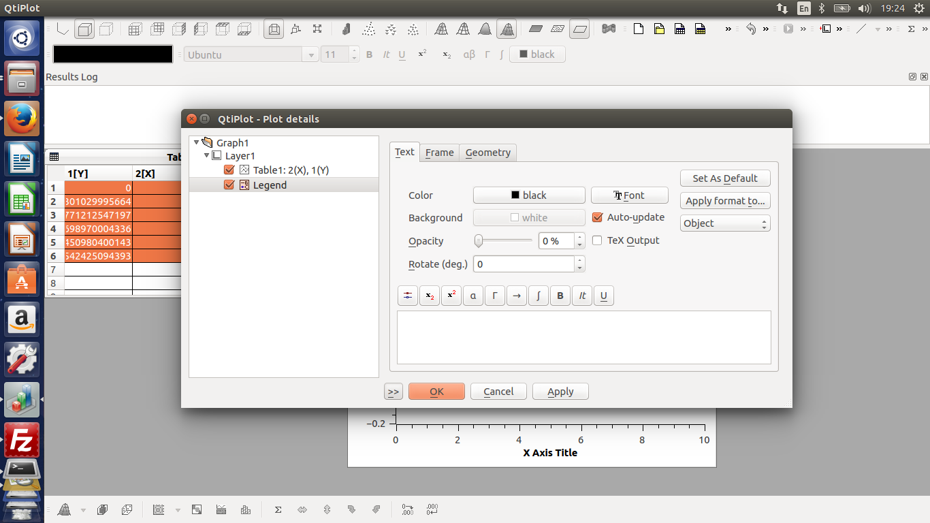This screenshot has width=930, height=523.
Task: Click the fit frame to window icon
Action: pyautogui.click(x=317, y=29)
